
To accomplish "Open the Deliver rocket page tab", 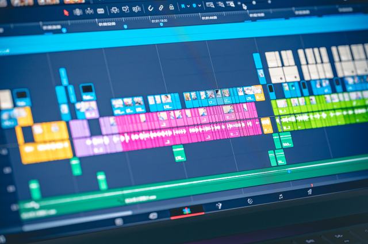I will point(309,192).
